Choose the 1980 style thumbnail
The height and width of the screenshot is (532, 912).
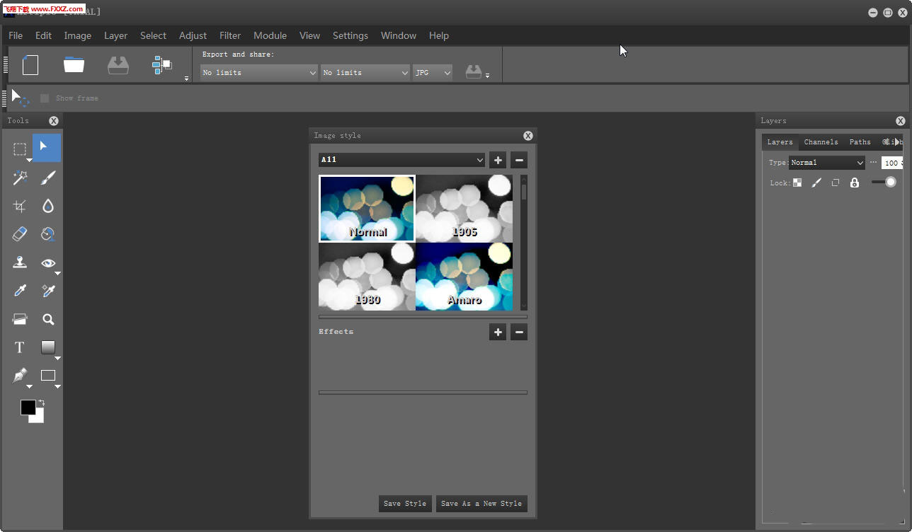coord(367,277)
